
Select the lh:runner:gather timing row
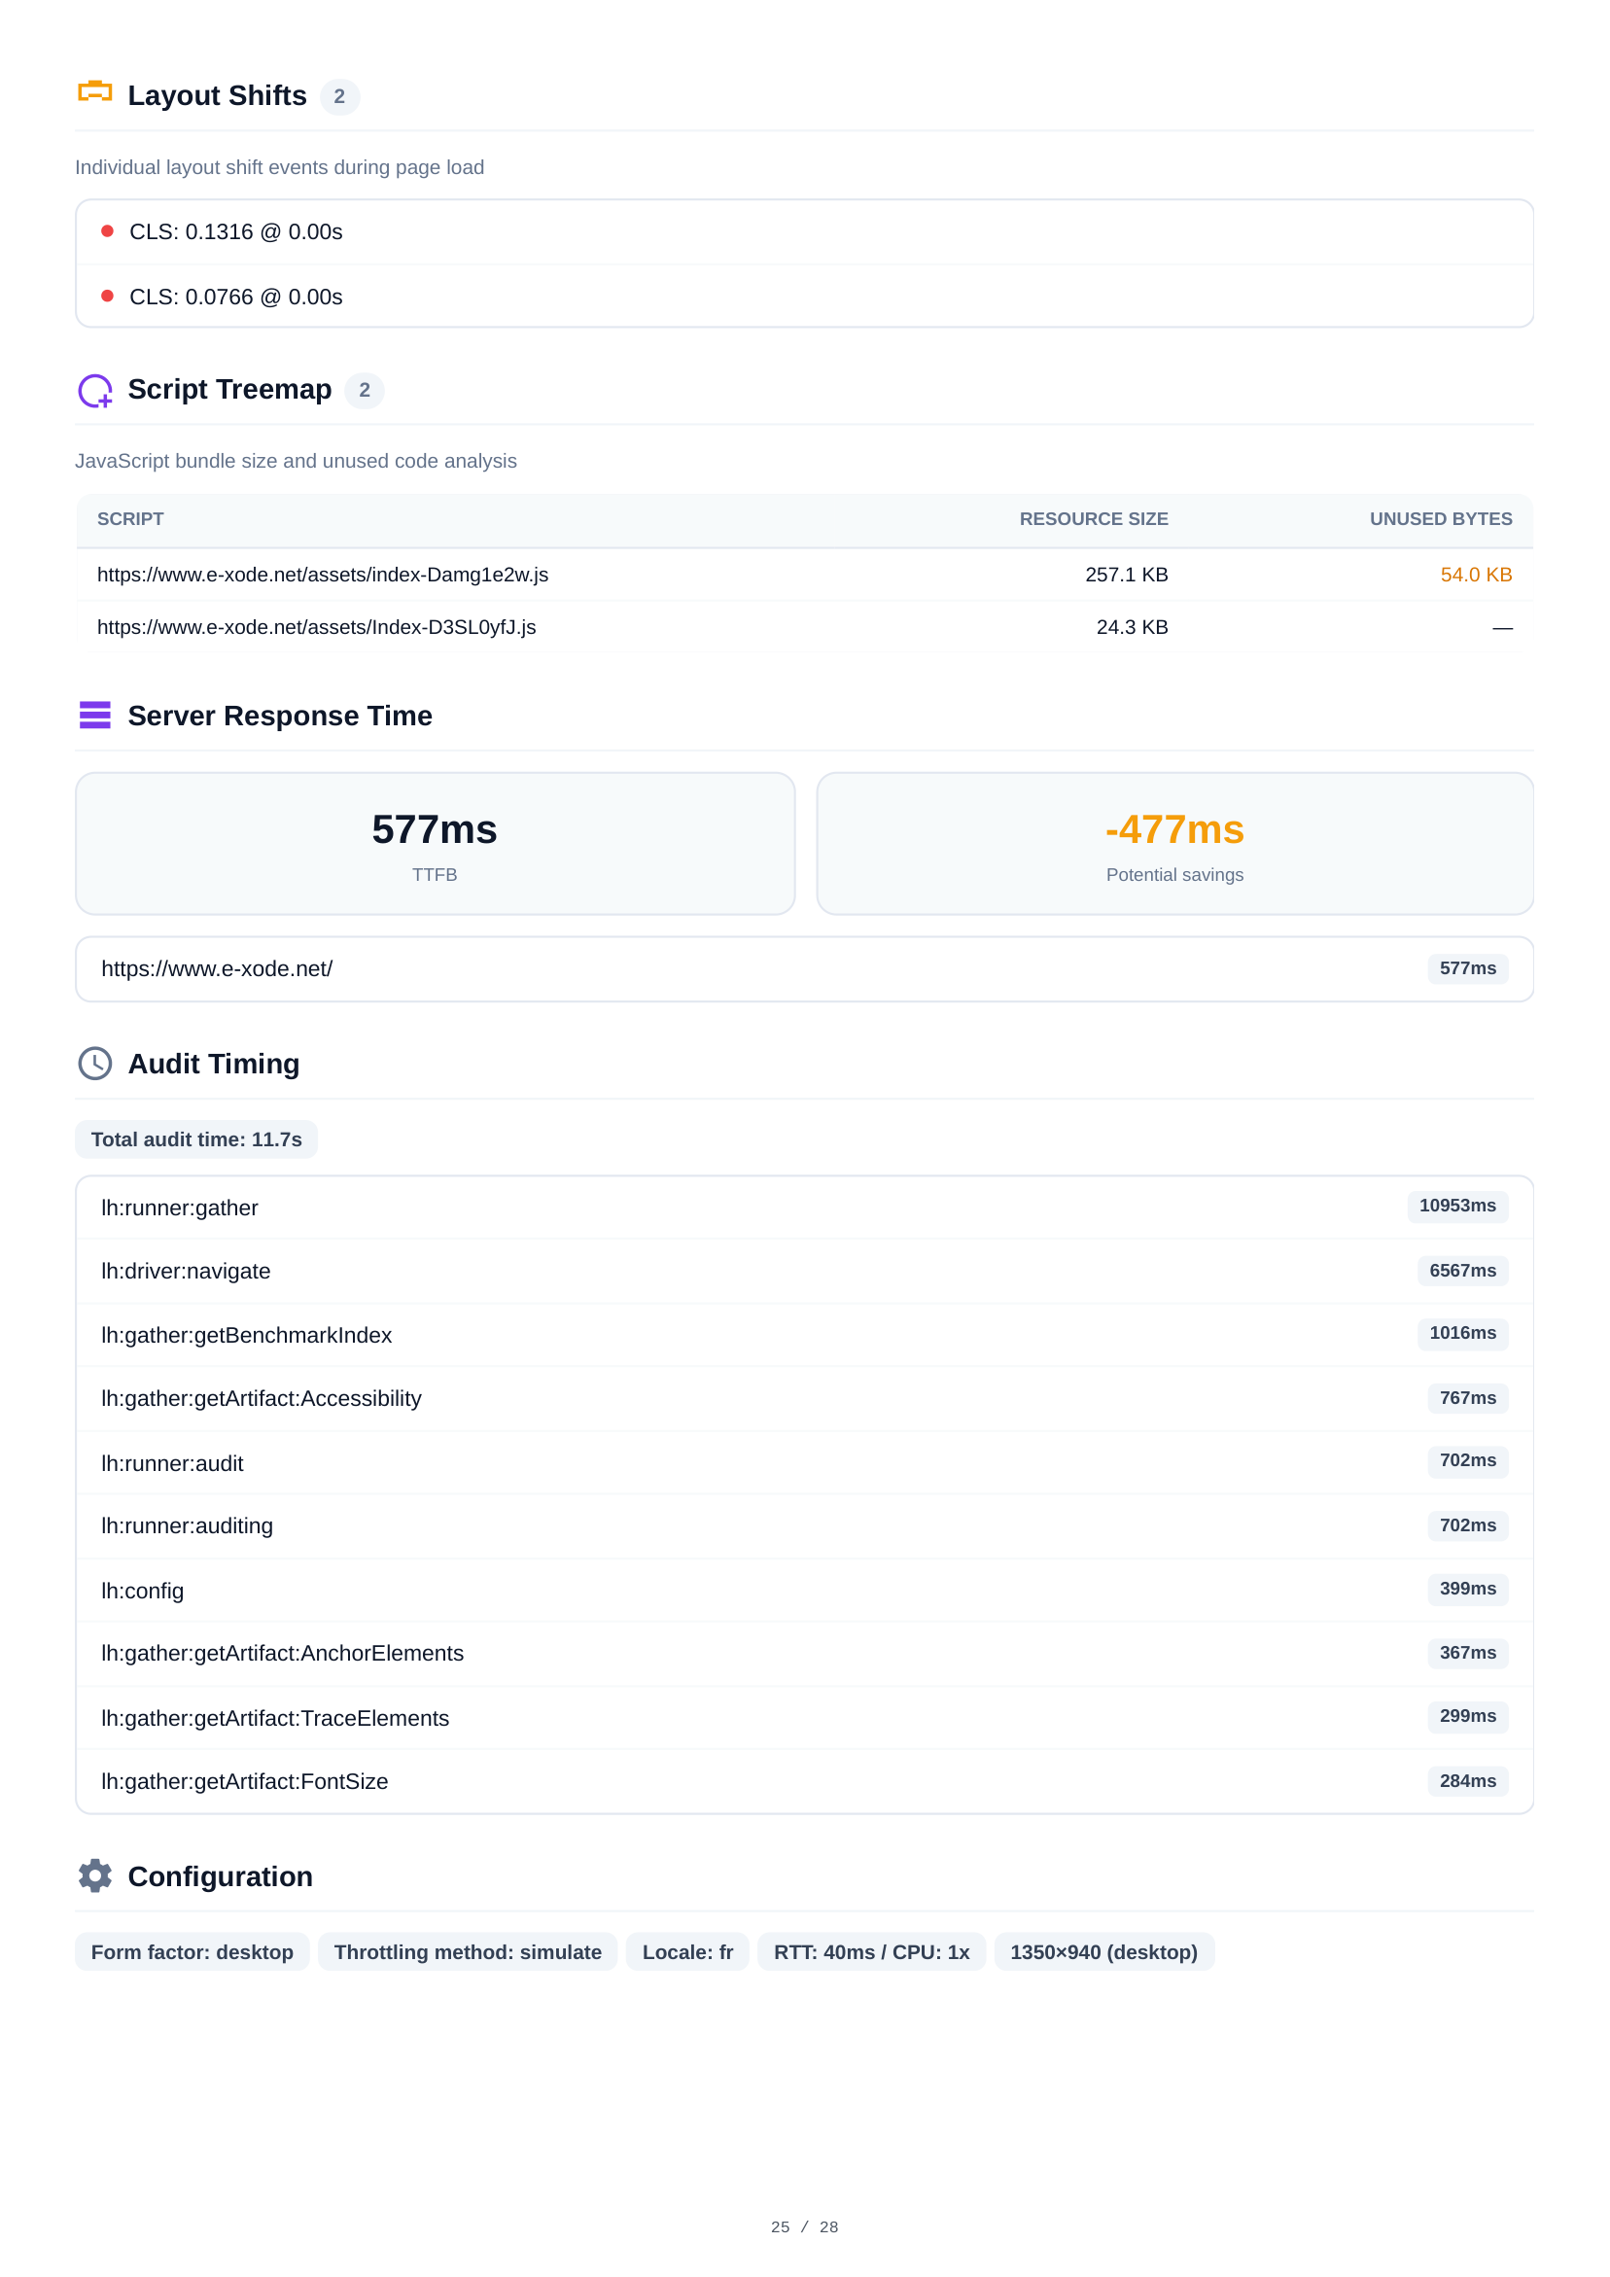click(x=803, y=1208)
